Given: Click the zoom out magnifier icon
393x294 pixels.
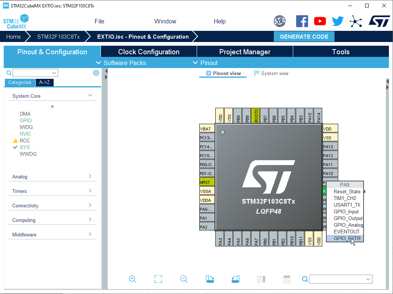Looking at the screenshot, I should click(184, 279).
